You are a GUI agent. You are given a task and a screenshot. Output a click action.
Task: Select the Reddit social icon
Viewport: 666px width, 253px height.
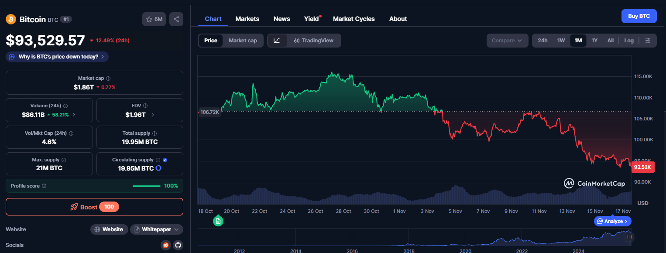tap(165, 245)
